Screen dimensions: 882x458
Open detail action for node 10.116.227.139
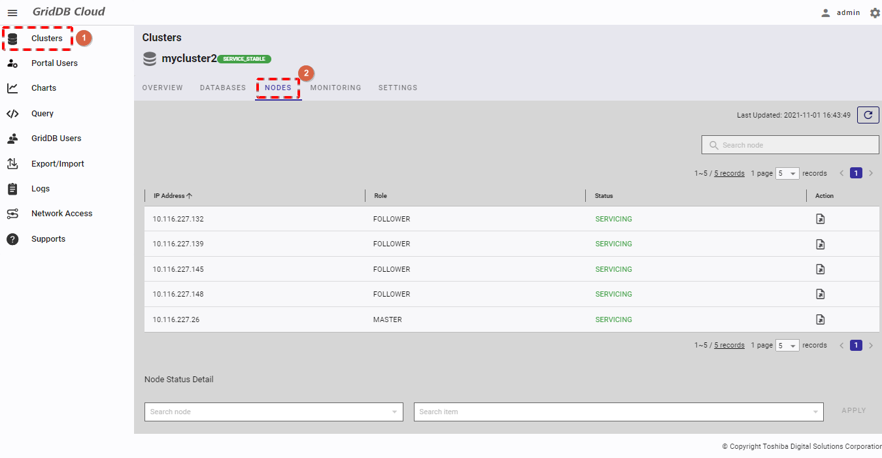[x=821, y=244]
